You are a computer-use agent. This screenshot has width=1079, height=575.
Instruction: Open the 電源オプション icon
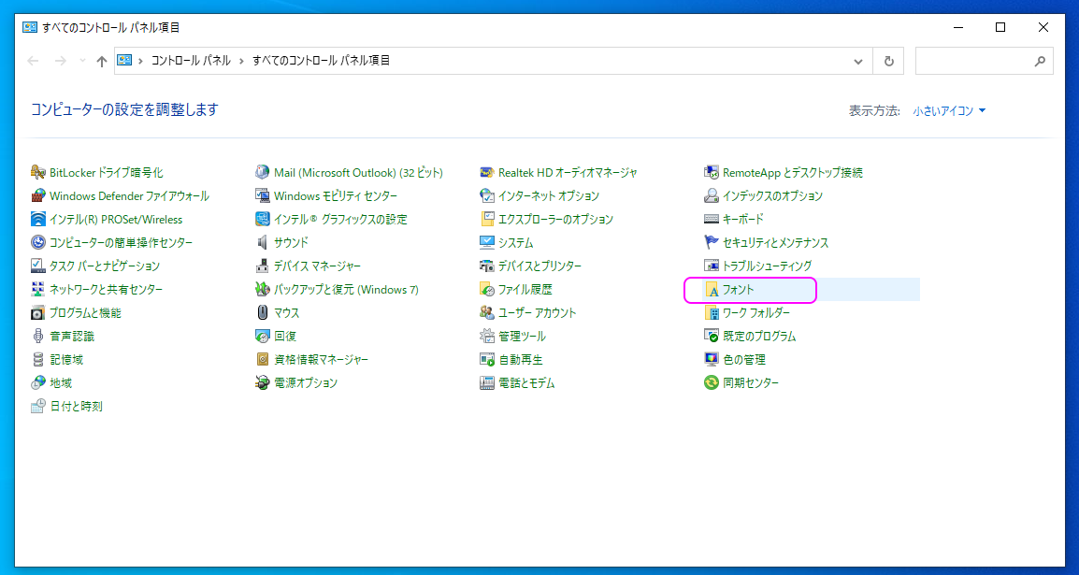(262, 382)
